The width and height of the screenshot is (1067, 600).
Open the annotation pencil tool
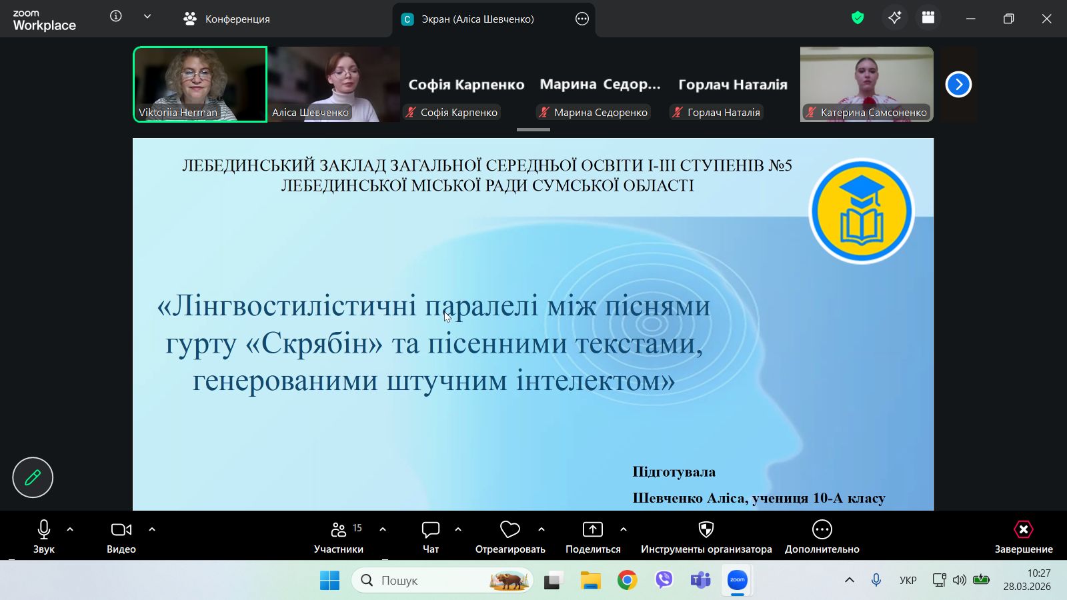(33, 477)
